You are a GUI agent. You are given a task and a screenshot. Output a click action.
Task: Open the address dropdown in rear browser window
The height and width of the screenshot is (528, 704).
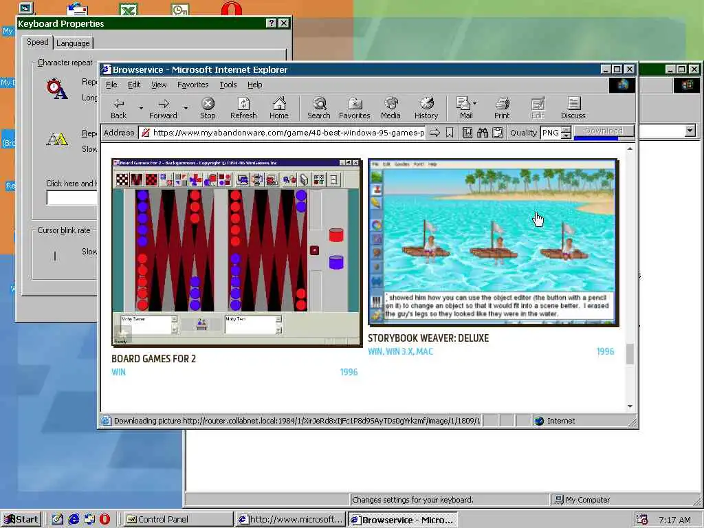(x=690, y=131)
